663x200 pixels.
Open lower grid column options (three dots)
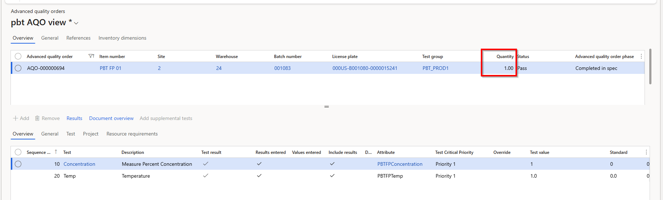[x=646, y=152]
